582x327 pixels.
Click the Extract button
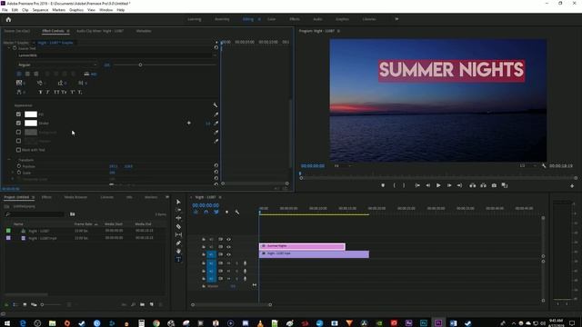coord(483,185)
